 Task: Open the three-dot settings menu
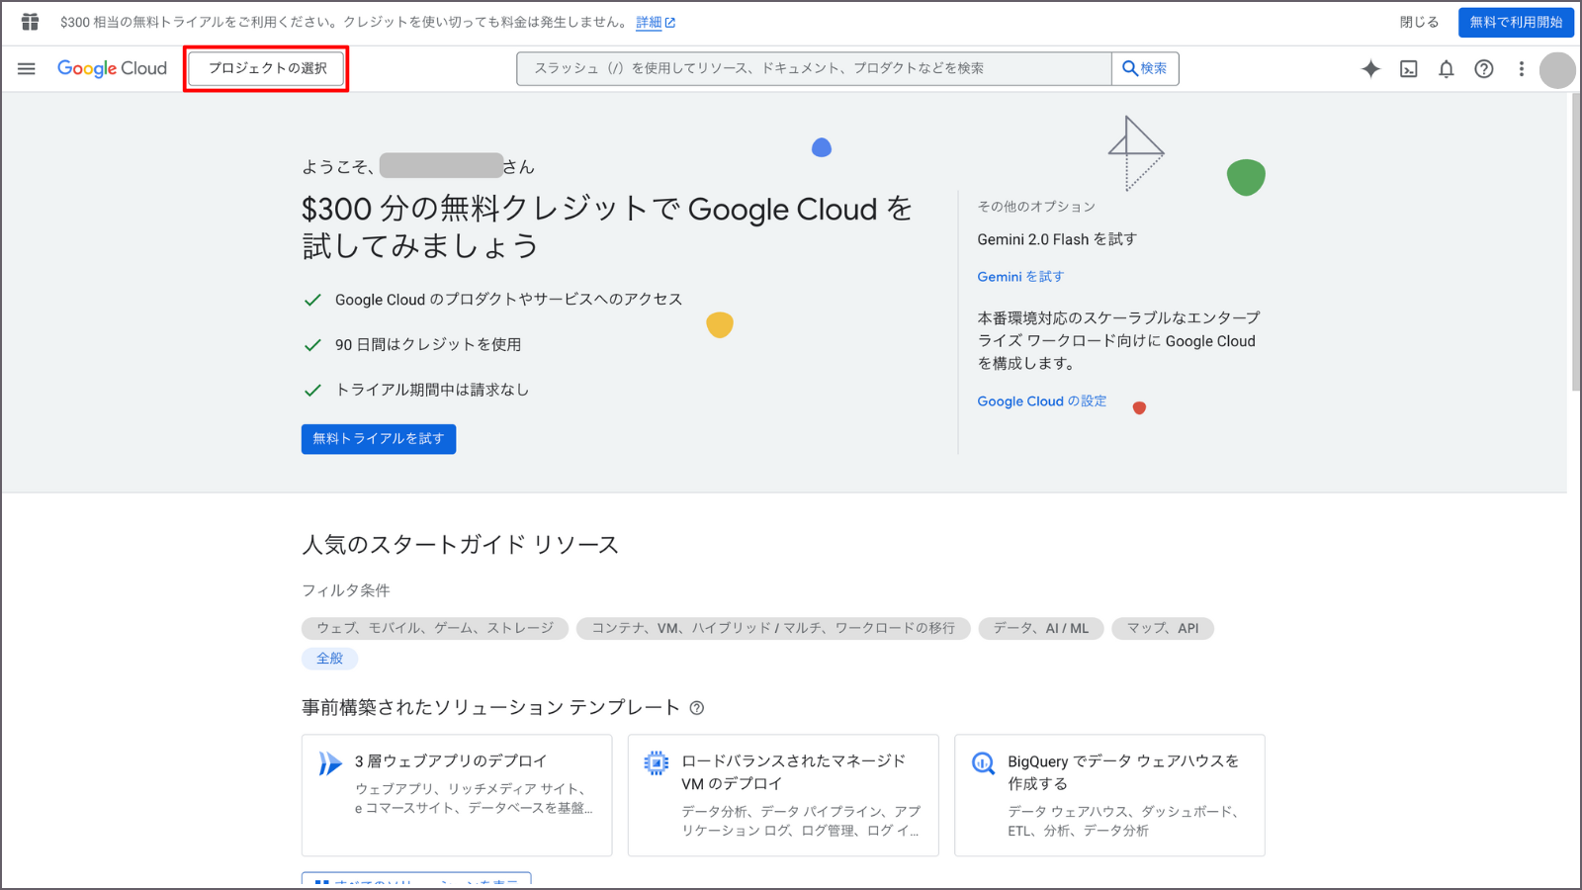click(x=1522, y=69)
